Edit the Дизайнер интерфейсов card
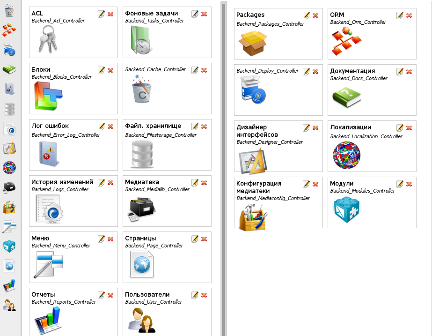Image resolution: width=439 pixels, height=336 pixels. (306, 128)
